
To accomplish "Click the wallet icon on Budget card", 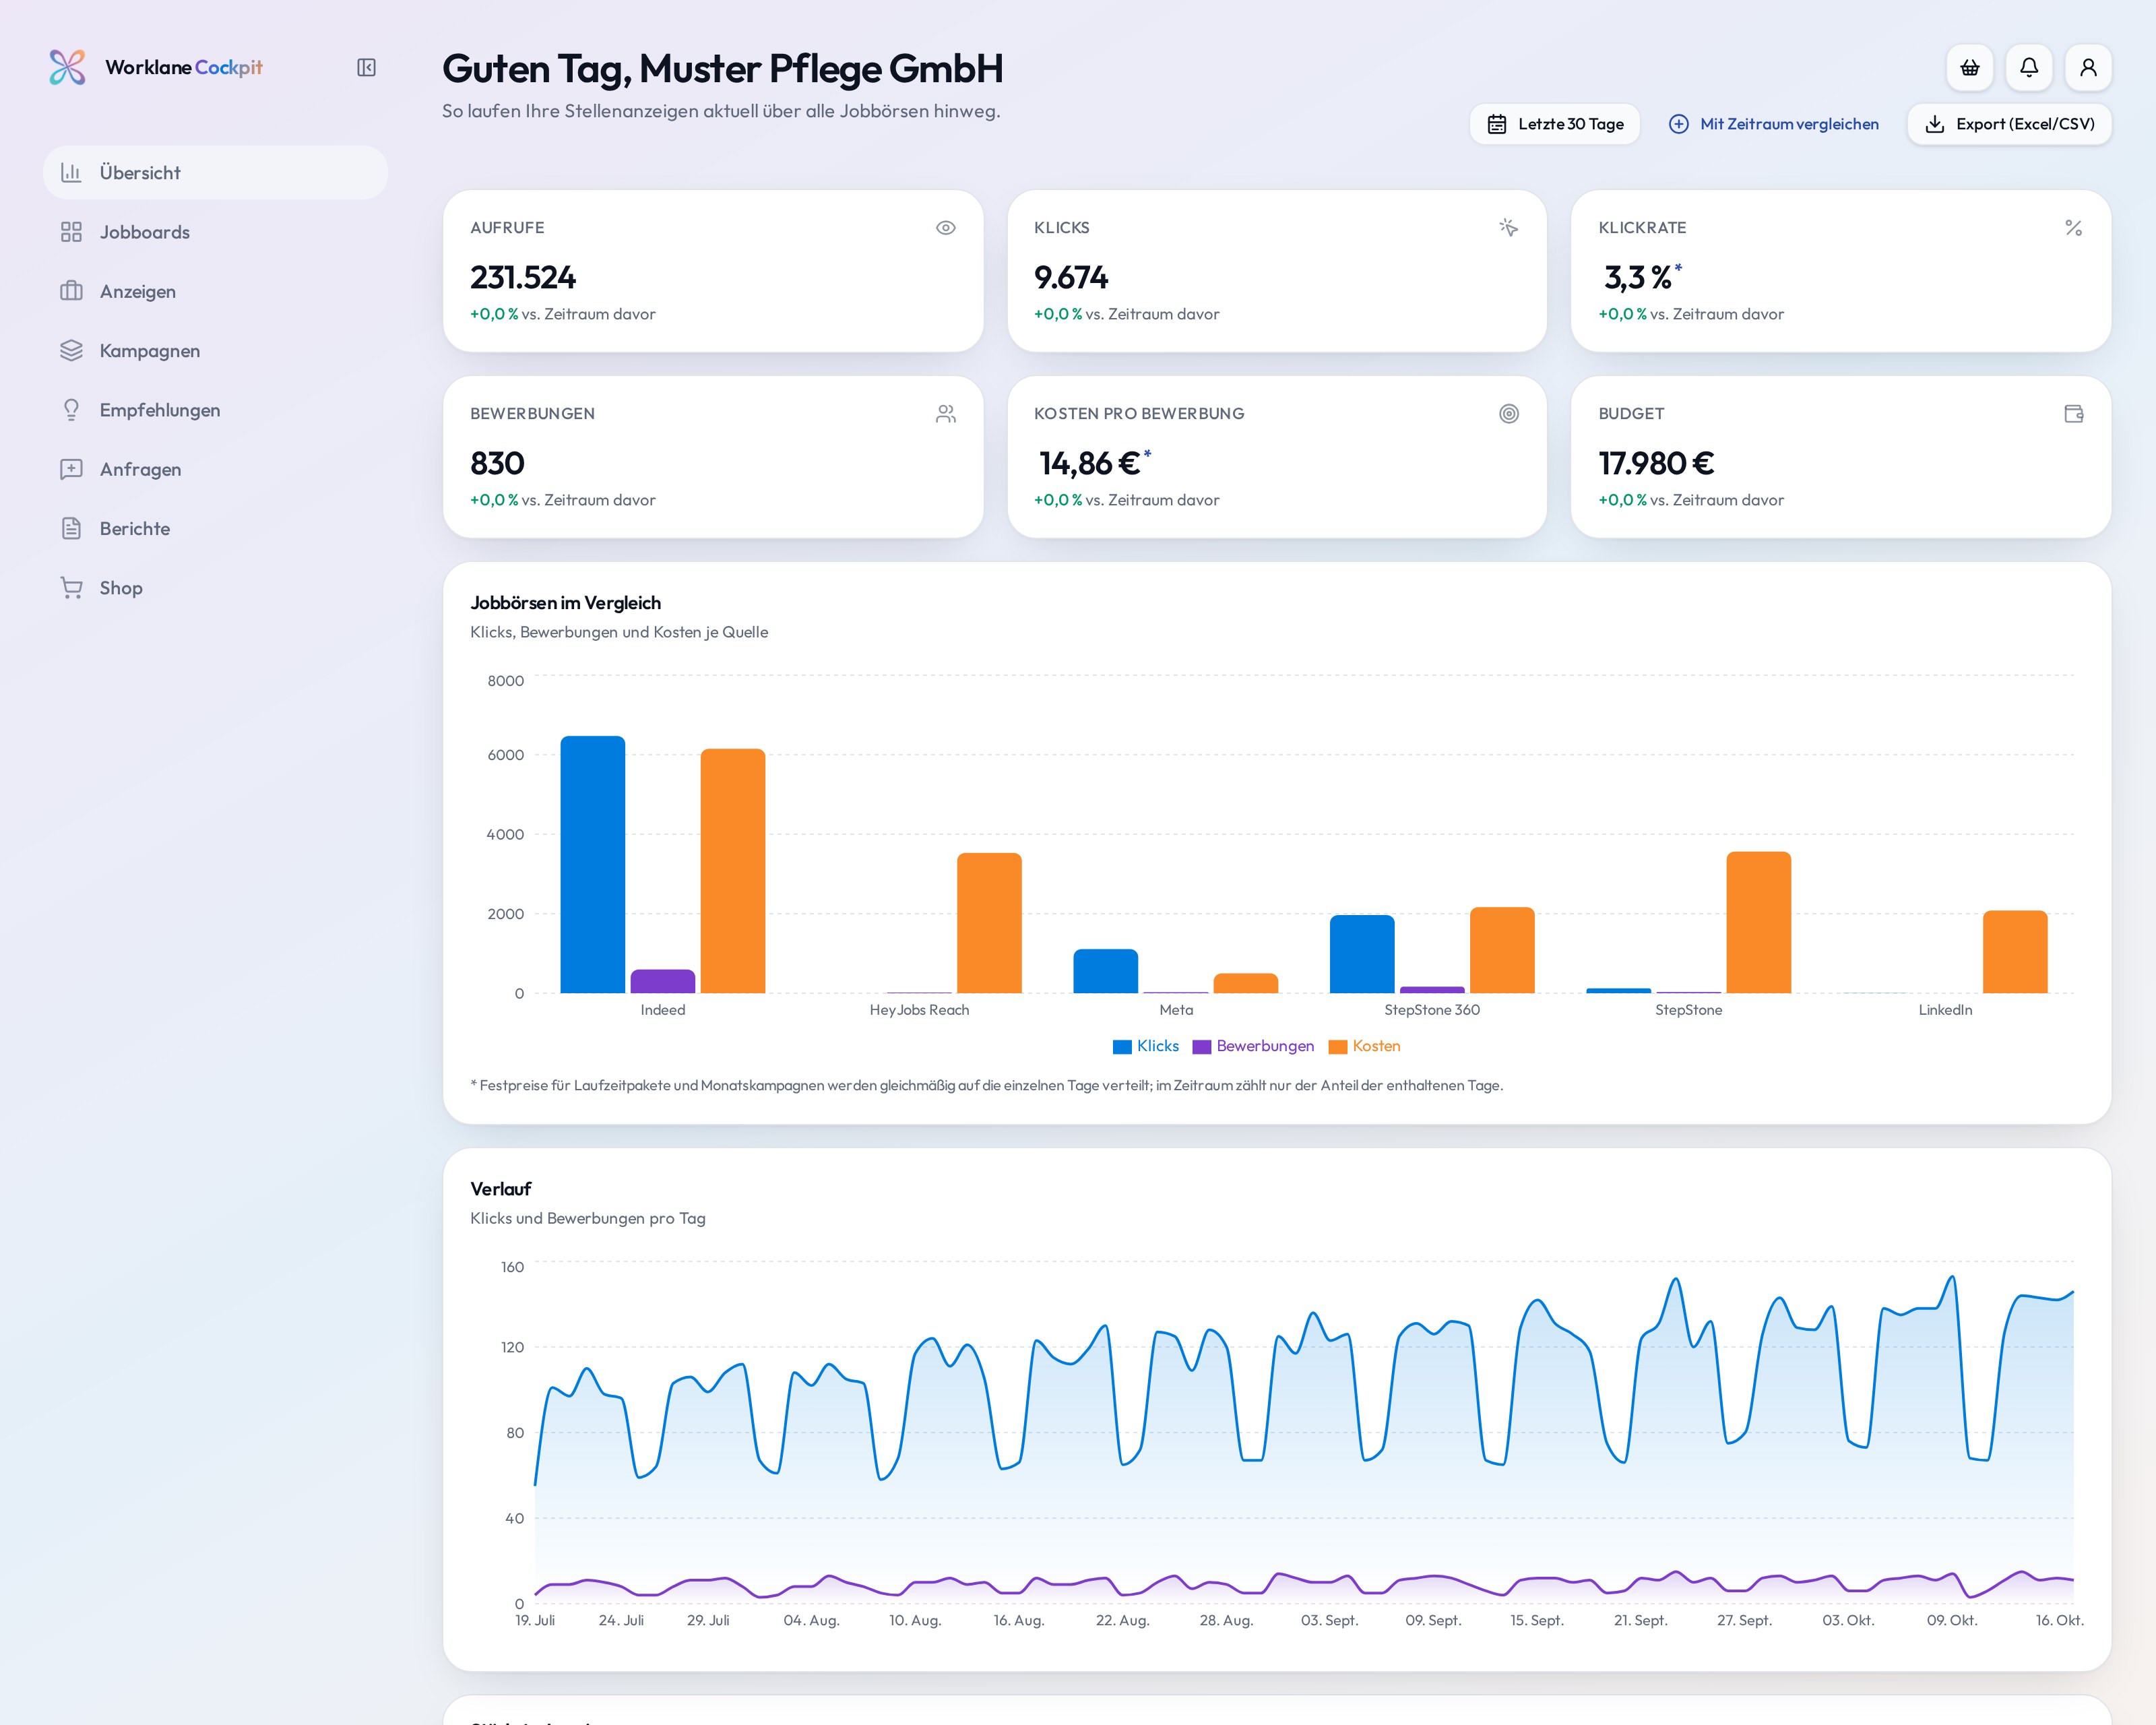I will [x=2073, y=414].
